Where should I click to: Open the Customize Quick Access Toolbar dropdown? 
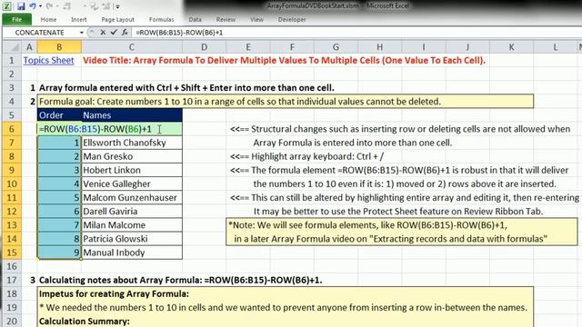[x=117, y=6]
